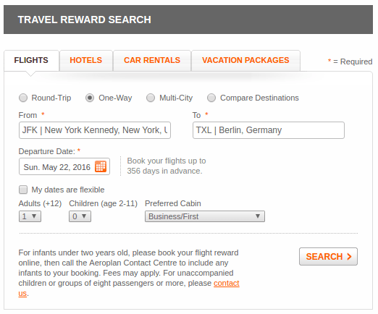This screenshot has height=314, width=378.
Task: Open the departure date calendar icon
Action: pyautogui.click(x=101, y=166)
